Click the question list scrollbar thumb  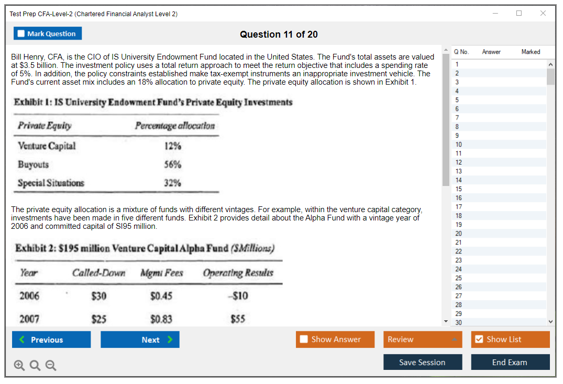tap(550, 75)
